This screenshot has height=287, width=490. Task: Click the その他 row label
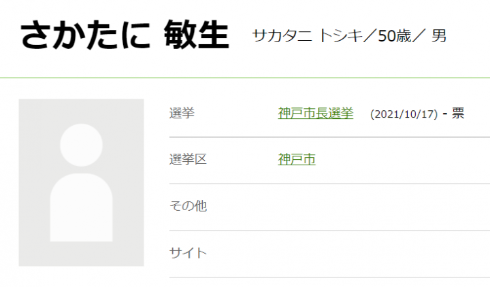click(187, 206)
